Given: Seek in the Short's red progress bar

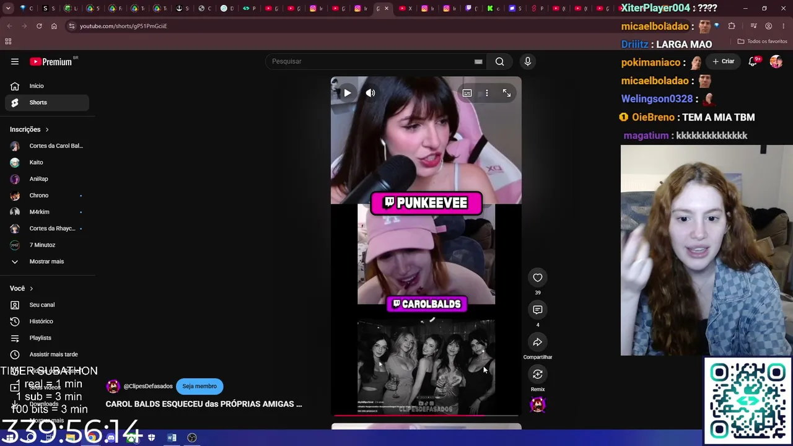Looking at the screenshot, I should [426, 415].
